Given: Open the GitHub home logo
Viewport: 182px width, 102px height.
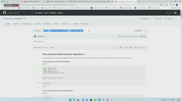Looking at the screenshot, I should click(x=4, y=13).
